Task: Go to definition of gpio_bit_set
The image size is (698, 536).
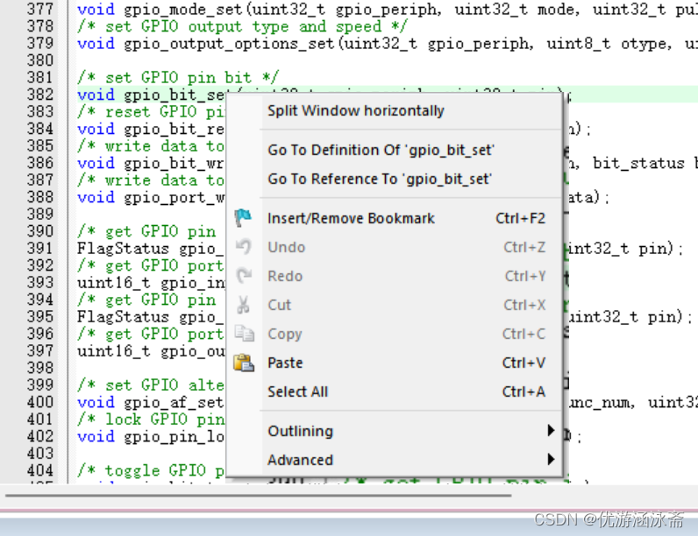Action: pyautogui.click(x=395, y=151)
